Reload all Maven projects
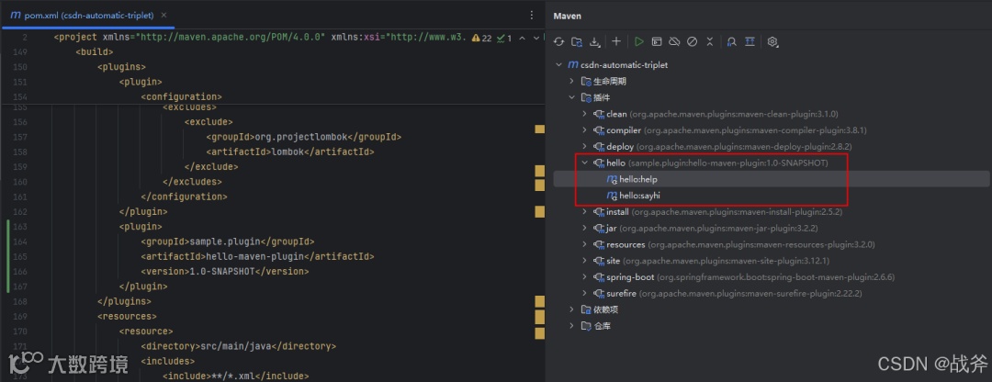The width and height of the screenshot is (992, 382). 558,41
